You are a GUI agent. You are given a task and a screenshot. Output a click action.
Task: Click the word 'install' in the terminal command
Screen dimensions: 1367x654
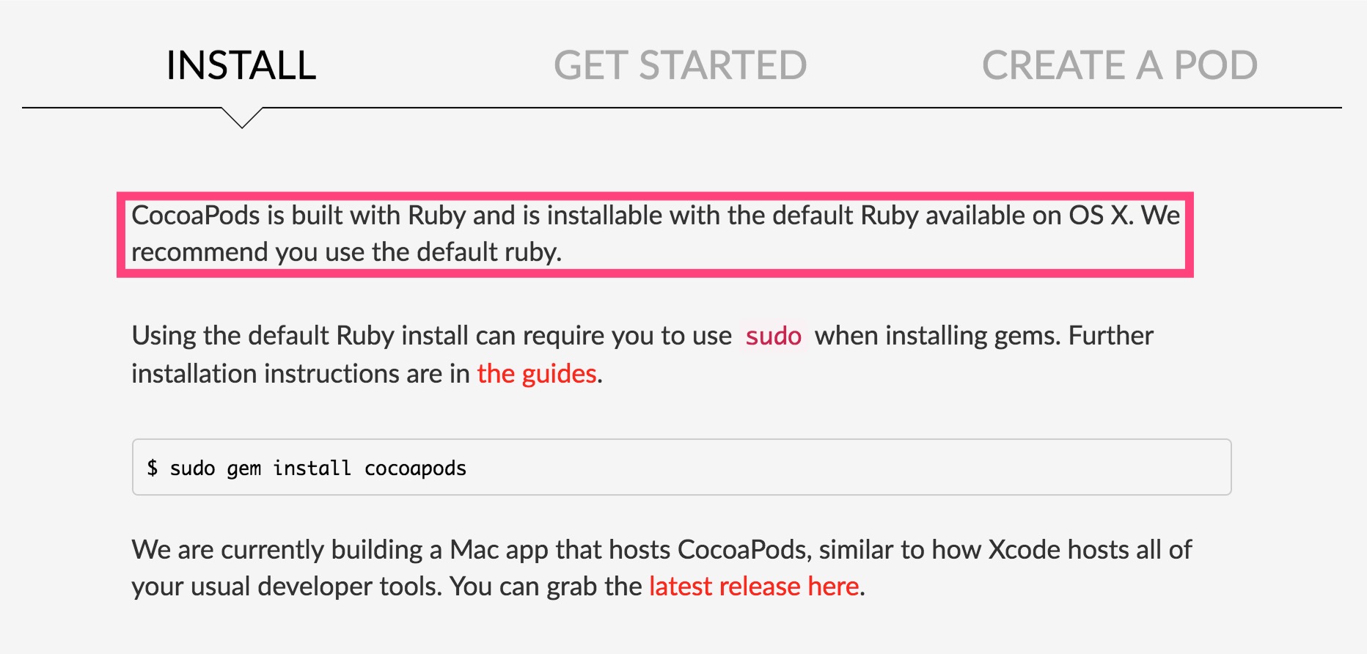(312, 468)
